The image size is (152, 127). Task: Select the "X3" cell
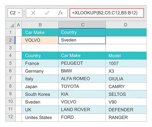(x=126, y=71)
